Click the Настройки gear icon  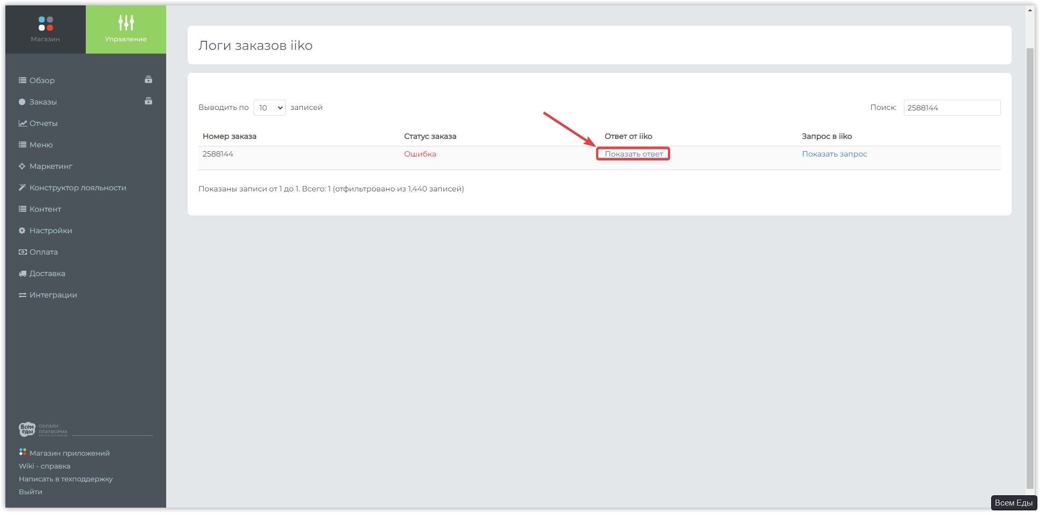22,231
